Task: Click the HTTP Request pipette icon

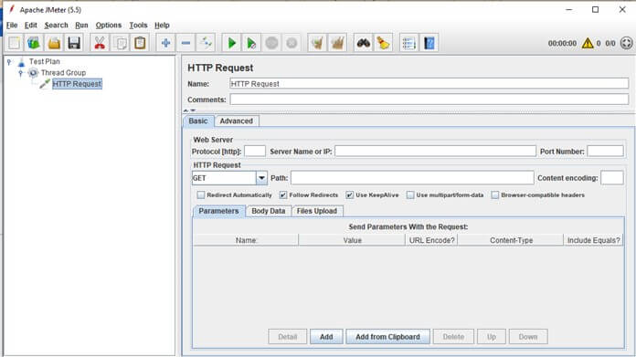Action: 45,84
